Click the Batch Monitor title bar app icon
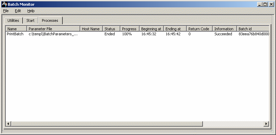 pyautogui.click(x=4, y=4)
